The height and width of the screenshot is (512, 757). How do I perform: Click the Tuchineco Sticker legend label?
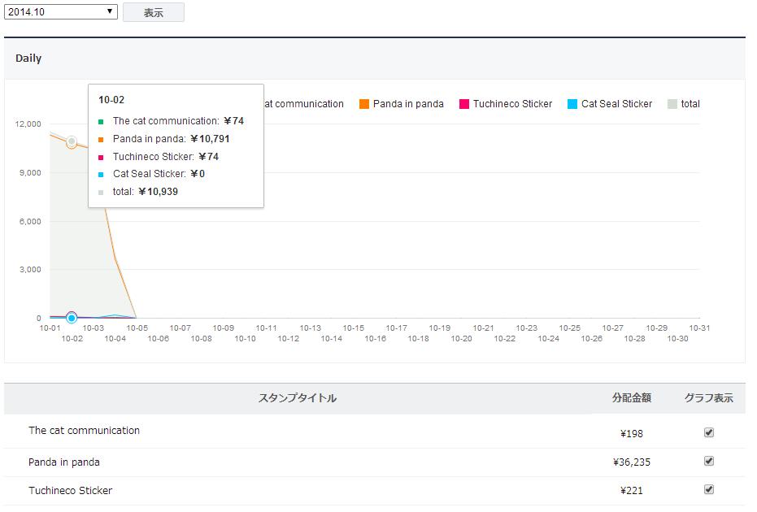click(512, 104)
